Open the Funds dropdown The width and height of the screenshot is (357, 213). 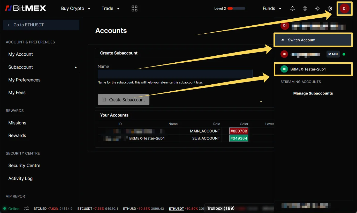(272, 9)
